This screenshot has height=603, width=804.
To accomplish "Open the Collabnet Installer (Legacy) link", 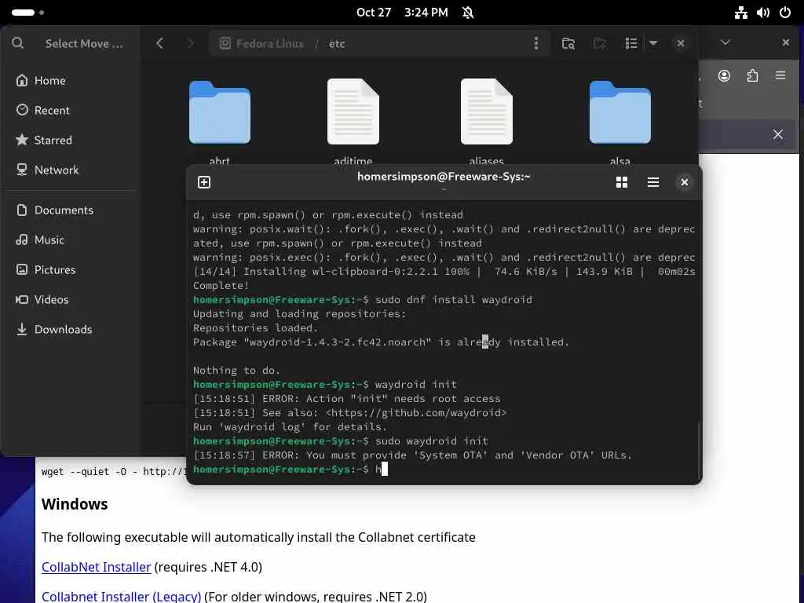I will click(x=121, y=597).
